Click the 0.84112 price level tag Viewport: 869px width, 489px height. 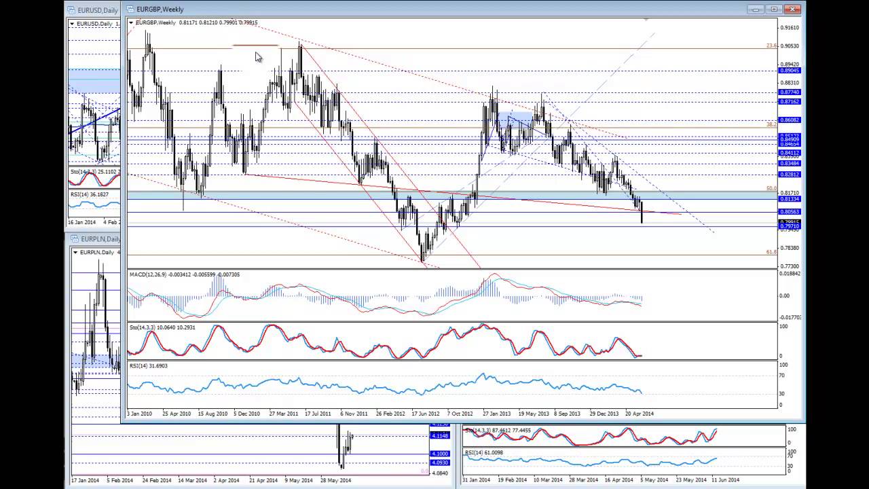click(x=790, y=153)
